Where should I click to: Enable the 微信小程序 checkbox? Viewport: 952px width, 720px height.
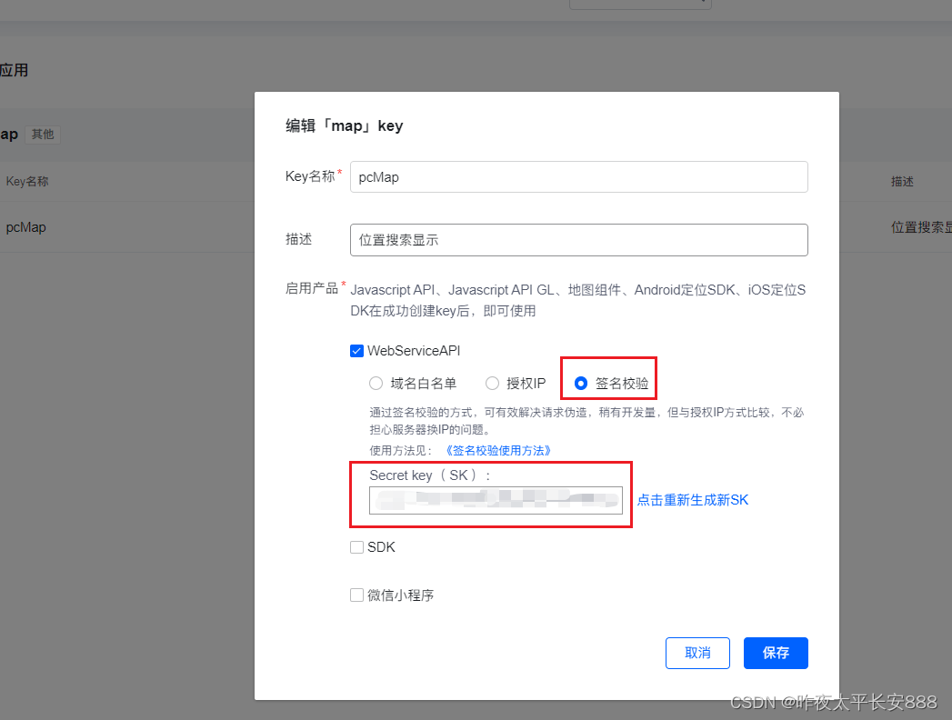tap(357, 595)
